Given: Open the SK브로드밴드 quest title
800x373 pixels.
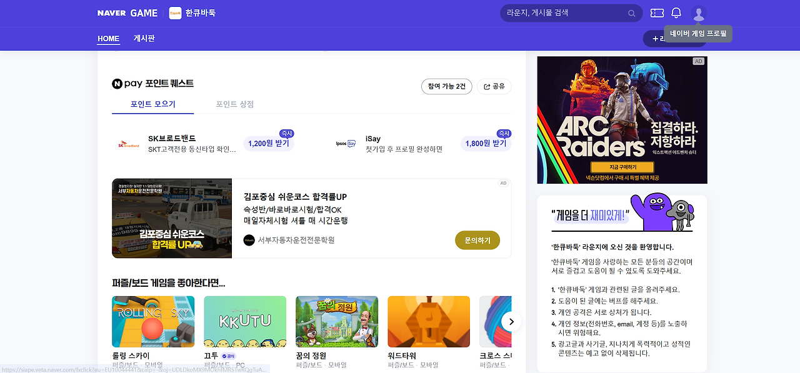Looking at the screenshot, I should coord(172,139).
